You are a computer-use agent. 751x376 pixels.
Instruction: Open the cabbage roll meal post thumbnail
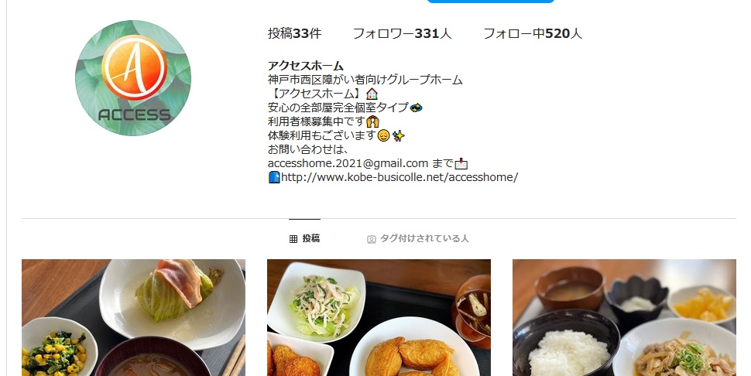point(134,318)
